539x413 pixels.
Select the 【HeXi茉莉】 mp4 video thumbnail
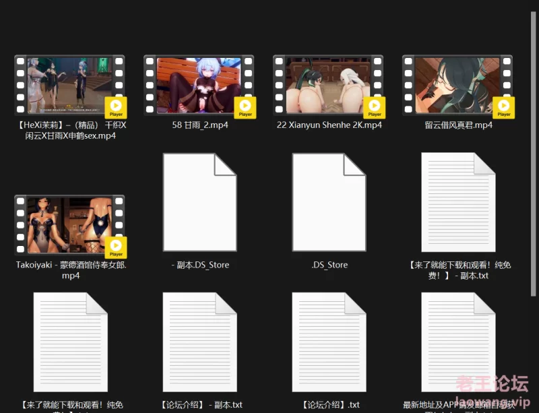pos(71,86)
